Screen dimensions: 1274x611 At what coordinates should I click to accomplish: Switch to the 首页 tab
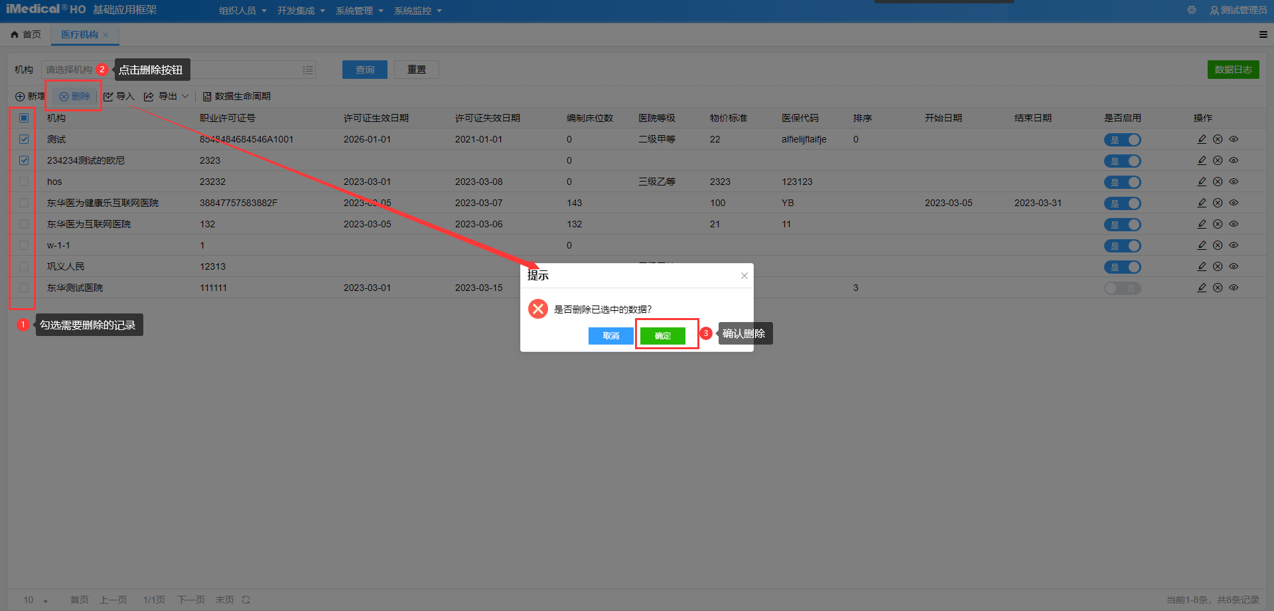click(x=27, y=34)
